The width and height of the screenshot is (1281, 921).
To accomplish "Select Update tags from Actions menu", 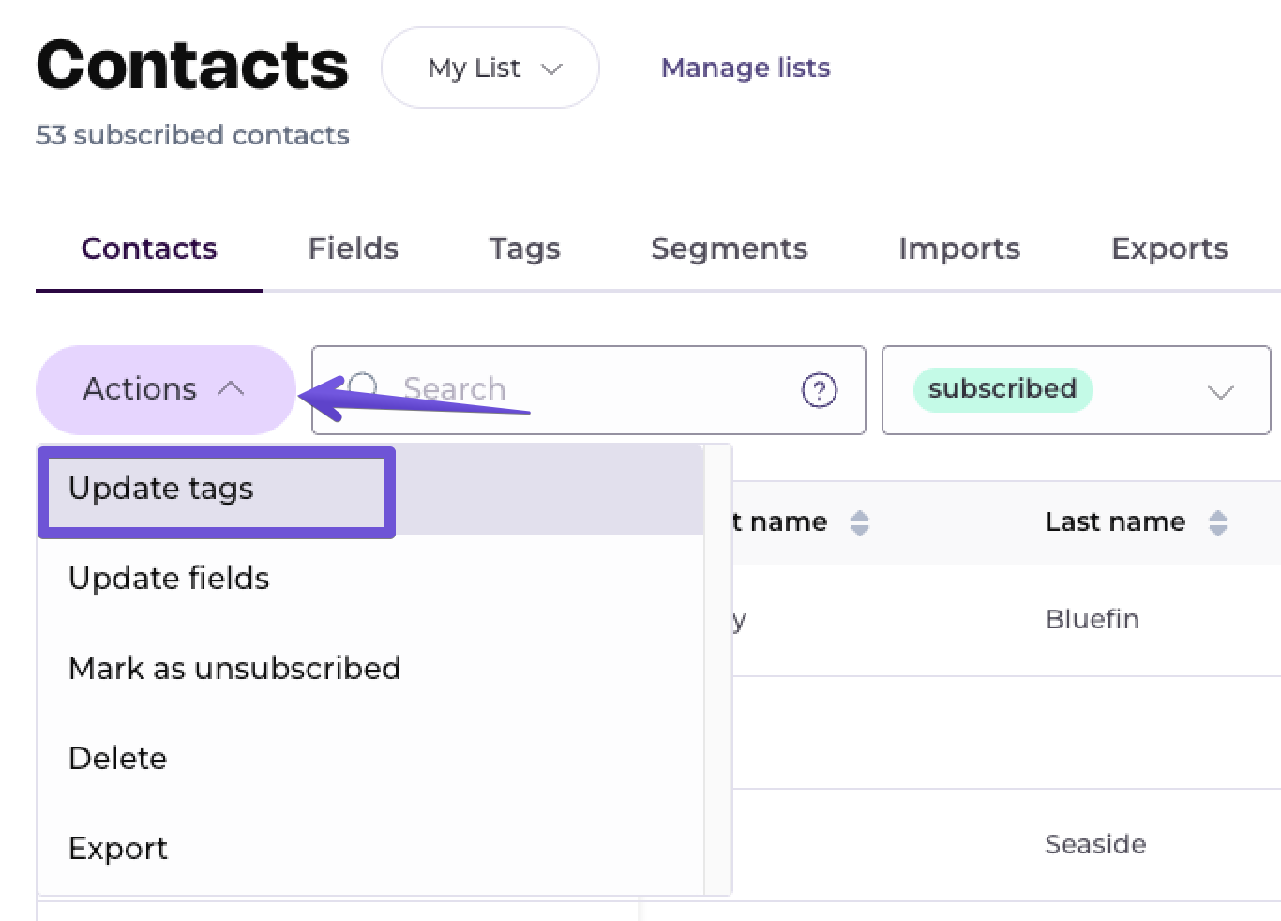I will (x=161, y=489).
